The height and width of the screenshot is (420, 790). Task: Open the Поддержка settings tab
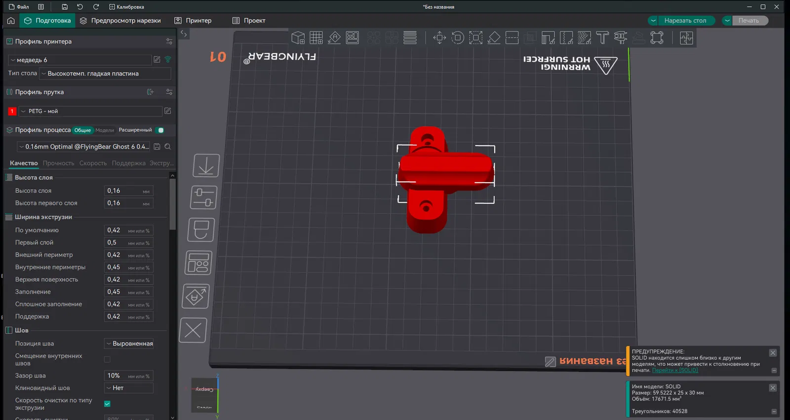pyautogui.click(x=128, y=163)
